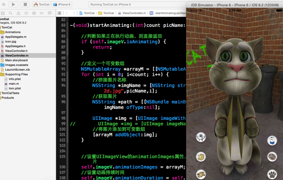Go forward with jump bar right arrow
Screen dimensions: 283x180
74,13
